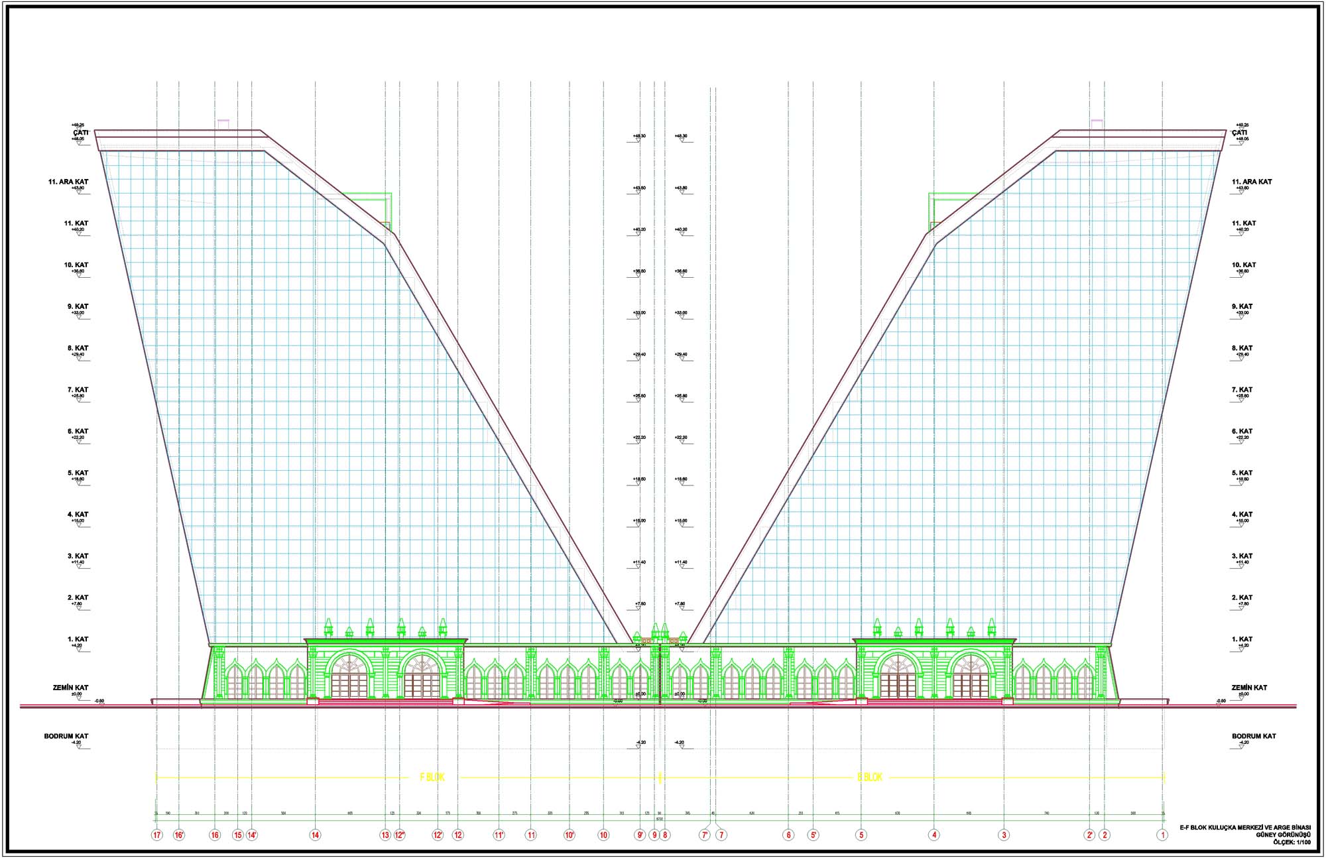Click the axis bubble numbered 1
The width and height of the screenshot is (1326, 858).
(1163, 835)
